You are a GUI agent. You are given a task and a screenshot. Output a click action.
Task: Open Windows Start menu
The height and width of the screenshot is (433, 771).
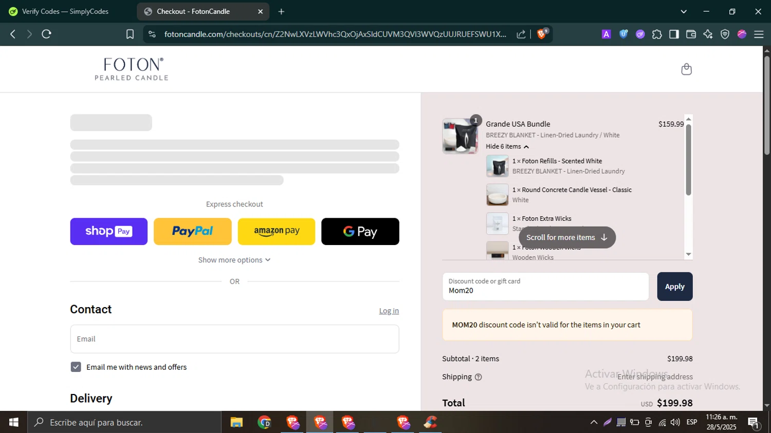pos(14,422)
